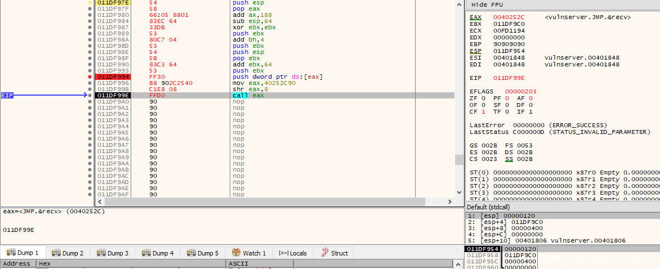
Task: Click the dog icon on the Watch 1 tab
Action: tap(237, 253)
